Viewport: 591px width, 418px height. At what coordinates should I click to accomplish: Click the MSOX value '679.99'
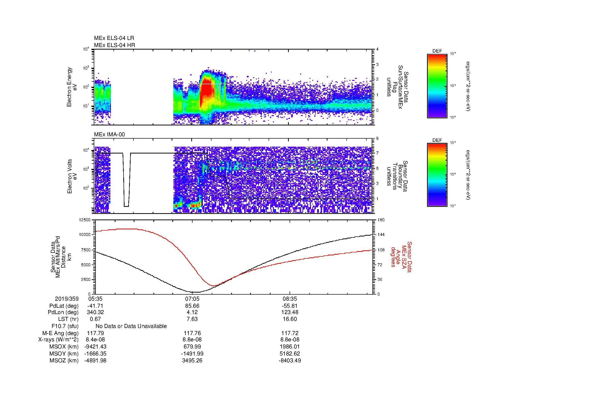192,347
